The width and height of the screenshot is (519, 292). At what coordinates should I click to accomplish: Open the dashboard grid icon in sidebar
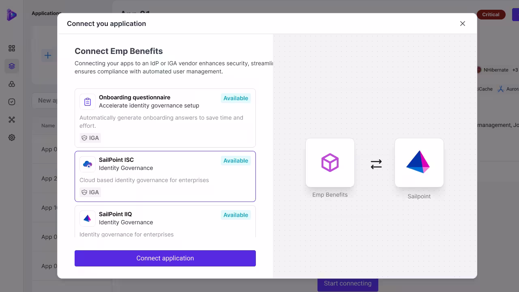(x=12, y=48)
